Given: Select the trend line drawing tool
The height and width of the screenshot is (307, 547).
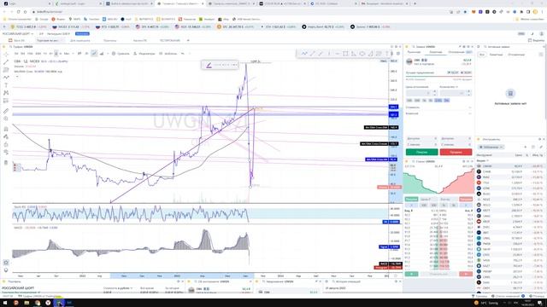Looking at the screenshot, I should pos(6,62).
